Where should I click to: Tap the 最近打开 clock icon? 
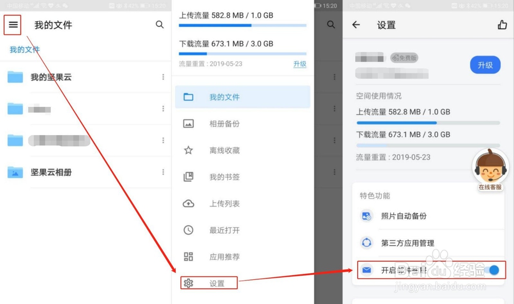(x=189, y=230)
